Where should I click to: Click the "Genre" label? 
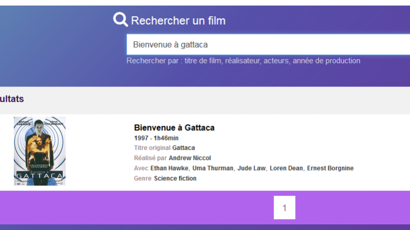click(142, 178)
